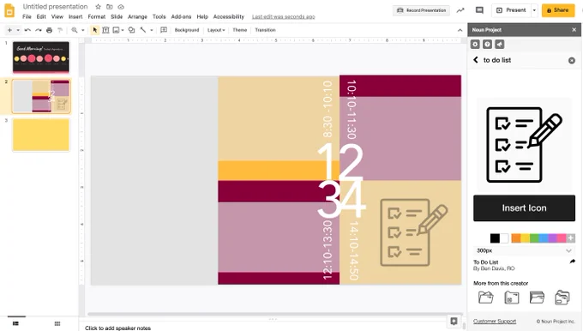
Task: Pick the orange color swatch
Action: [516, 238]
